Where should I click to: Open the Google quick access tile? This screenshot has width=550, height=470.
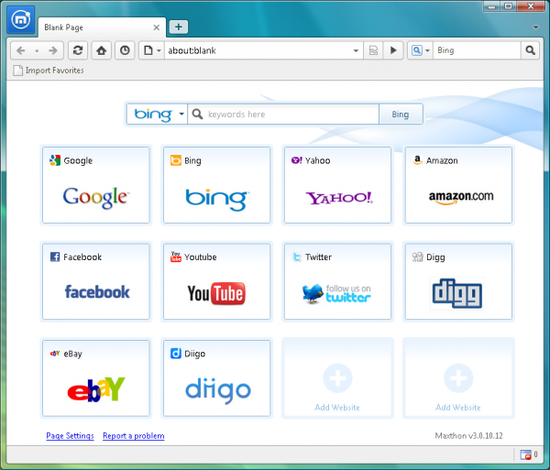tap(96, 185)
